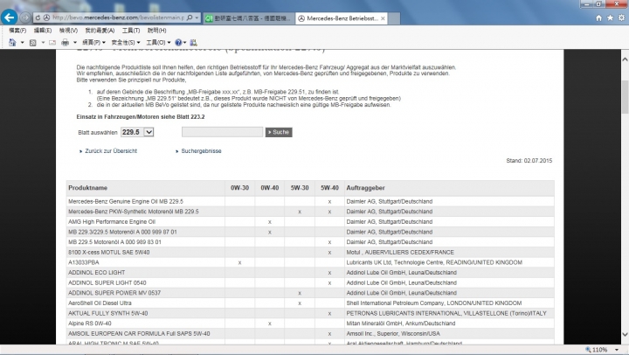Click the command bar Home icon
This screenshot has width=629, height=355.
click(x=12, y=42)
